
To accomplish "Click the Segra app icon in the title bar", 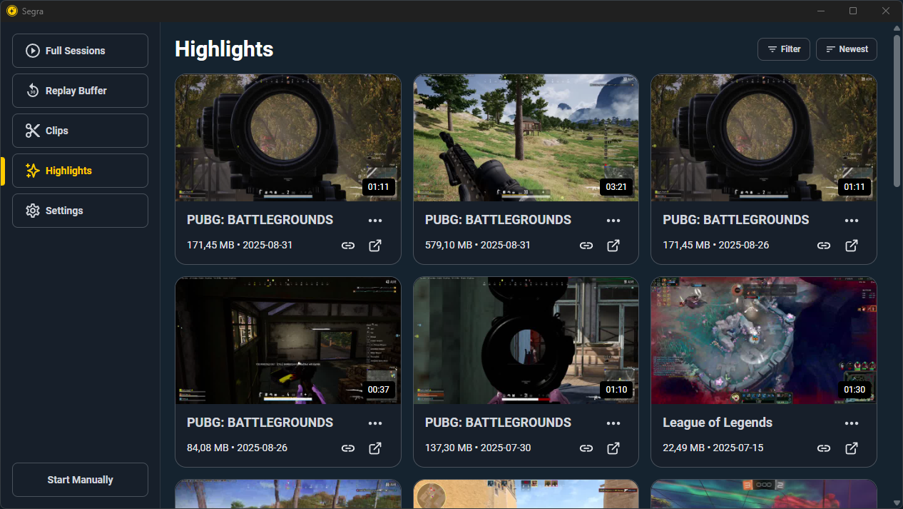I will pos(11,11).
